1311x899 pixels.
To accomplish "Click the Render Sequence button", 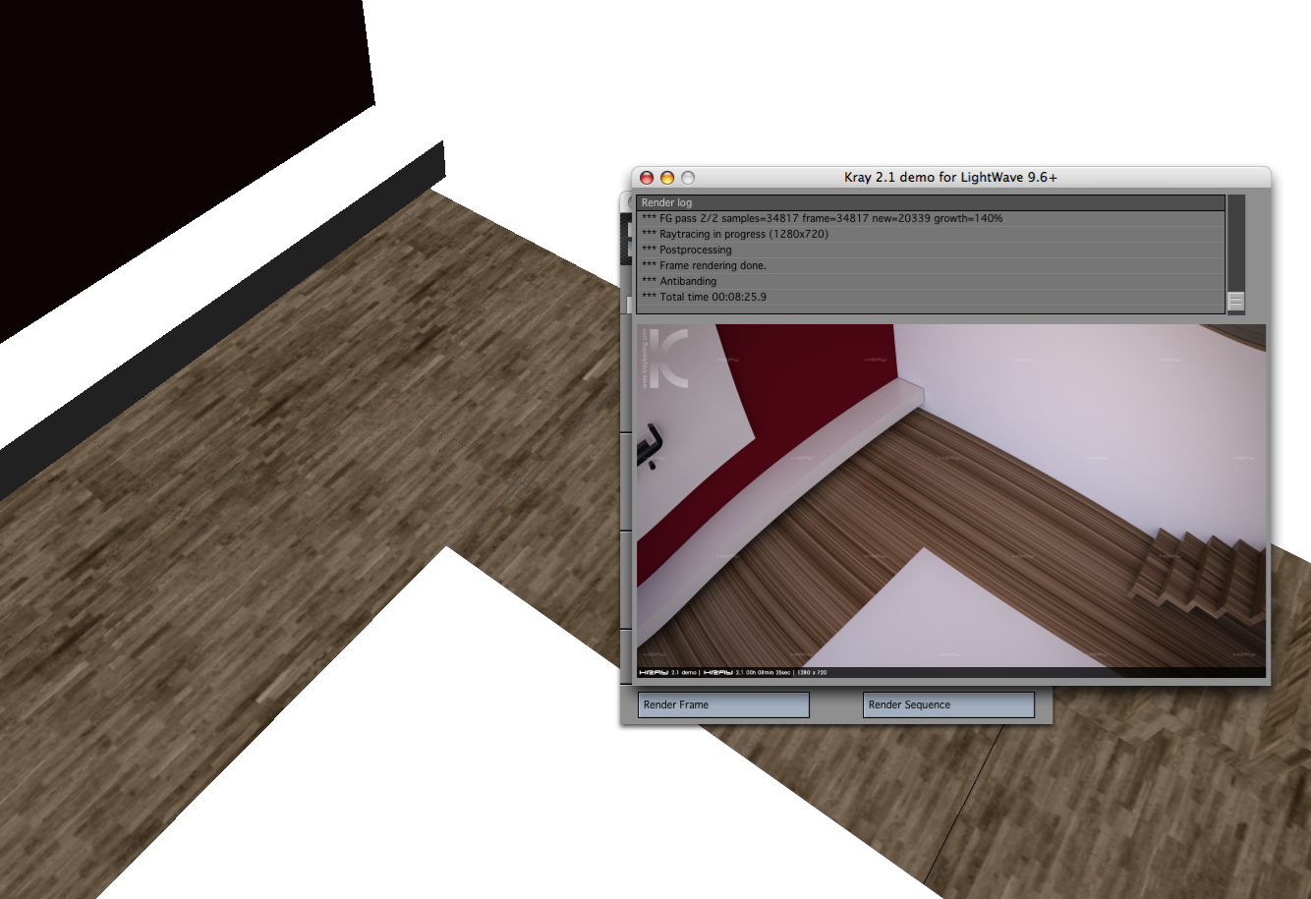I will click(948, 704).
